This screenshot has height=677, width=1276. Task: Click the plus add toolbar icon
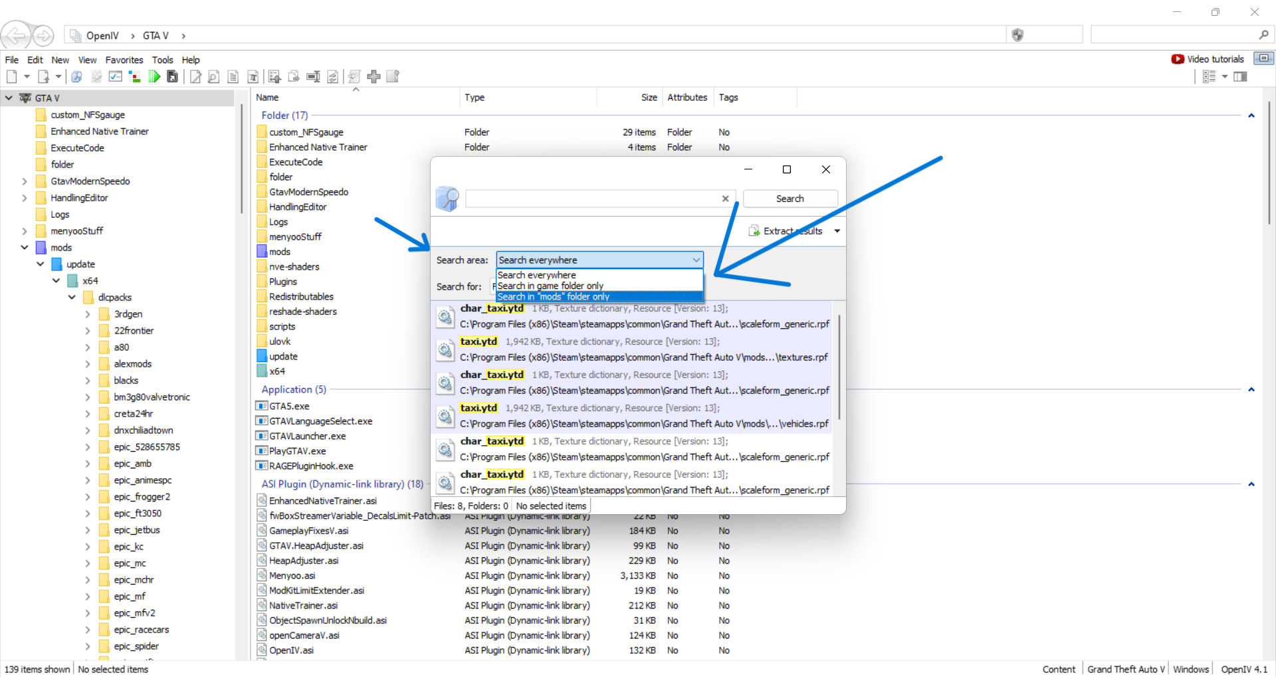click(x=373, y=76)
